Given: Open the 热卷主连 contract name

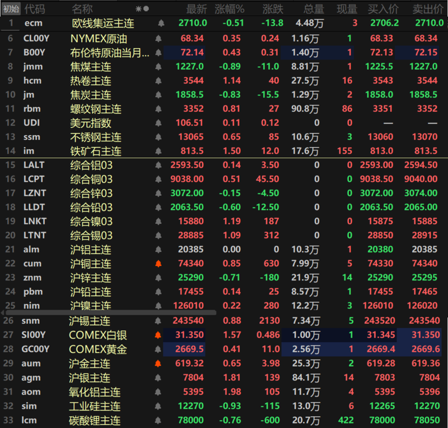Looking at the screenshot, I should pyautogui.click(x=91, y=81).
